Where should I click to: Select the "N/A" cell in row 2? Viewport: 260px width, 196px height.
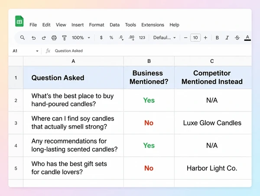(213, 100)
